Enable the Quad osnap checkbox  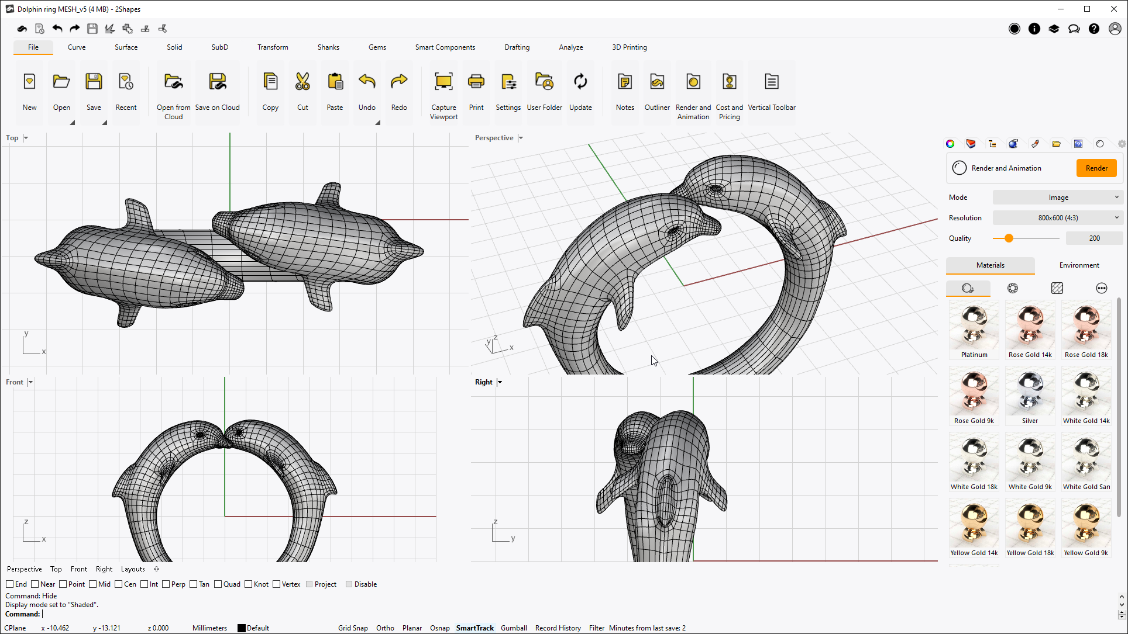(218, 584)
